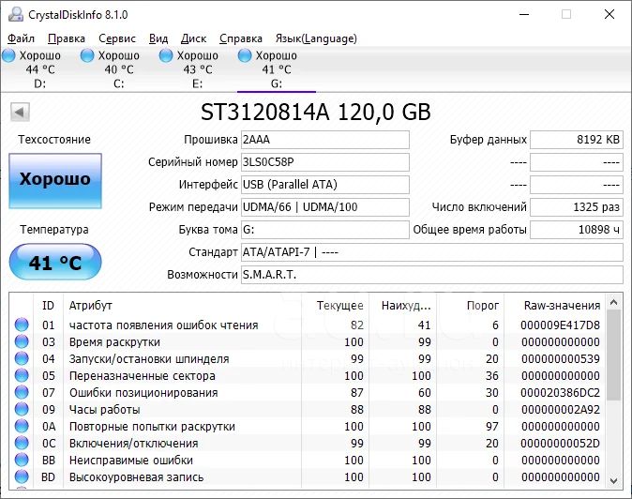Click power on hours field 10898 ч
Screen dimensions: 632x499
577,230
